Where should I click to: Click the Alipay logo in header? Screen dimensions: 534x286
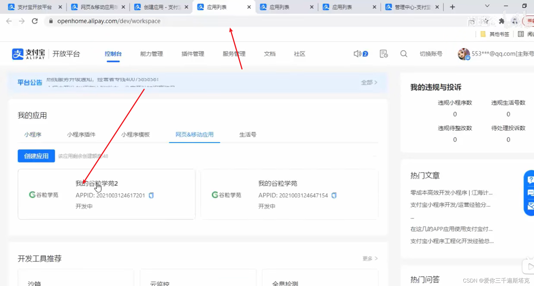[28, 54]
